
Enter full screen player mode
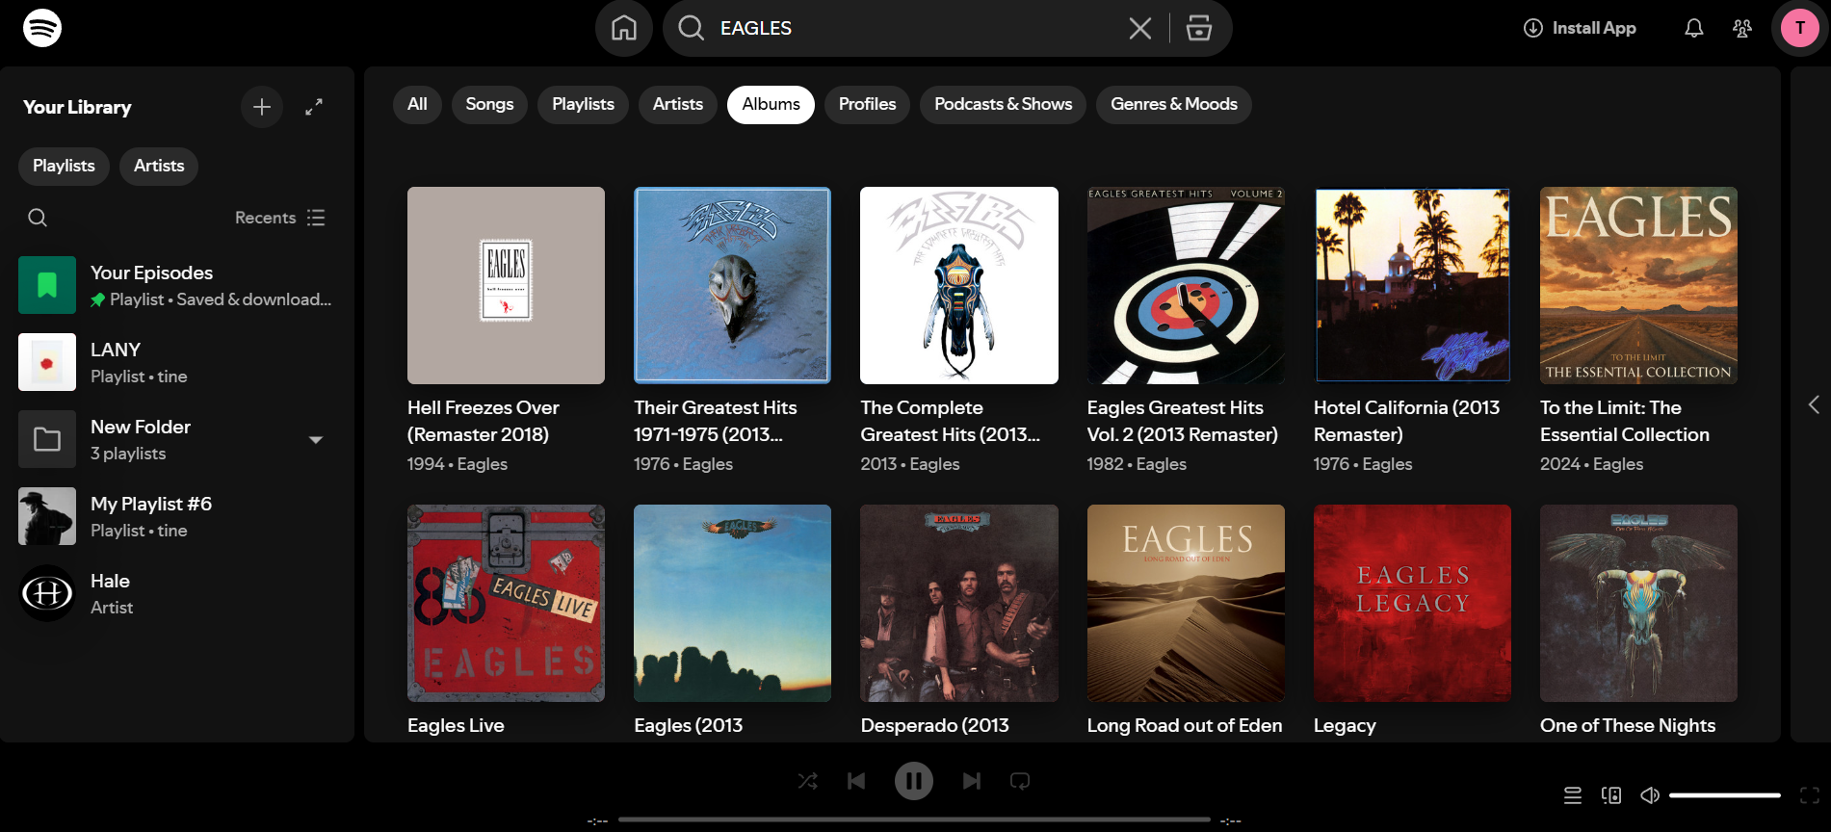[1810, 795]
